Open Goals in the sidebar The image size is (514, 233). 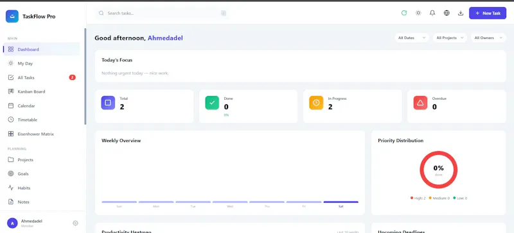[x=42, y=174]
